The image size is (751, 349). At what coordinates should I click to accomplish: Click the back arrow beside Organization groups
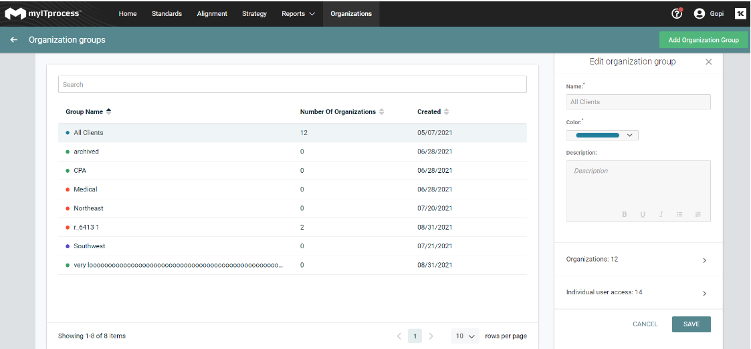tap(14, 40)
